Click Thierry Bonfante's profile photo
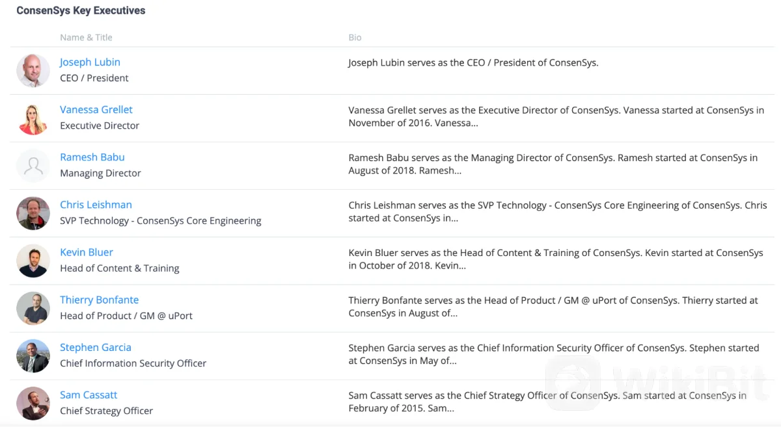781x427 pixels. [33, 308]
